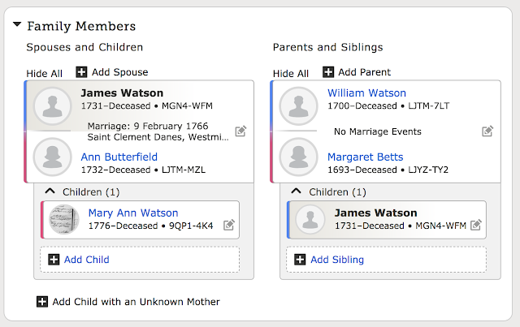This screenshot has width=520, height=327.
Task: Open Margaret Betts' profile link
Action: tap(365, 157)
